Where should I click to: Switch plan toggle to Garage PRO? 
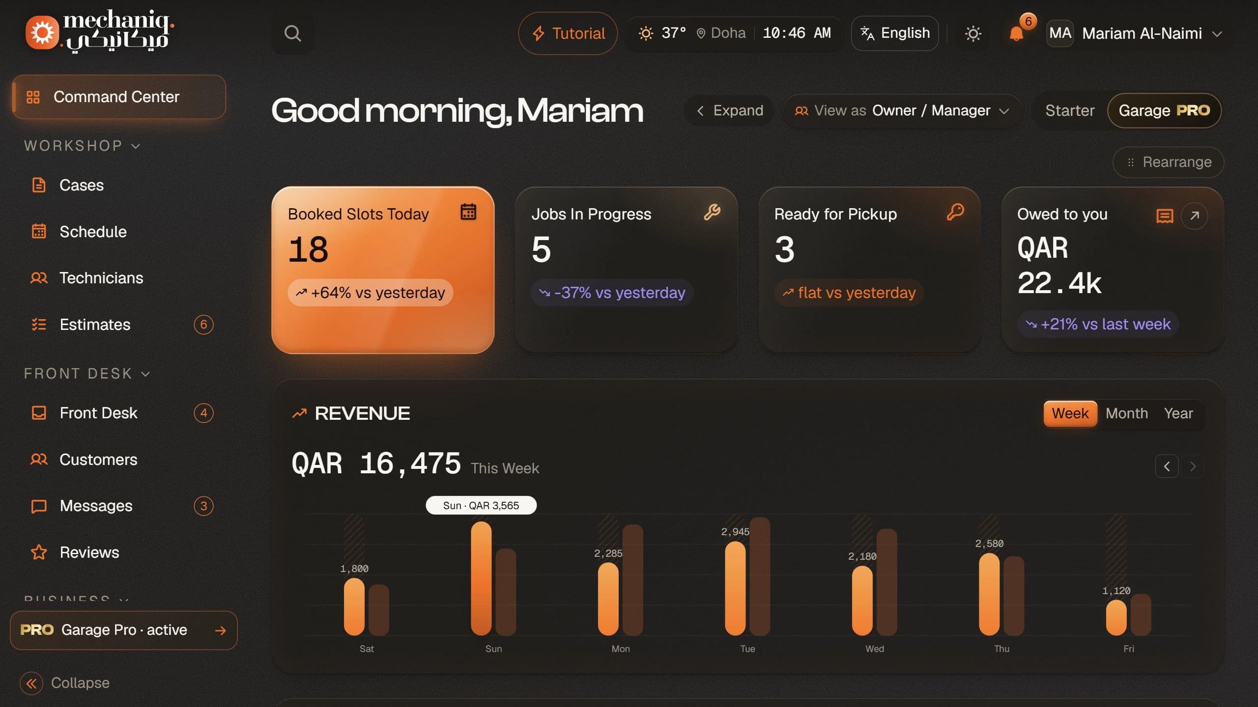coord(1164,110)
